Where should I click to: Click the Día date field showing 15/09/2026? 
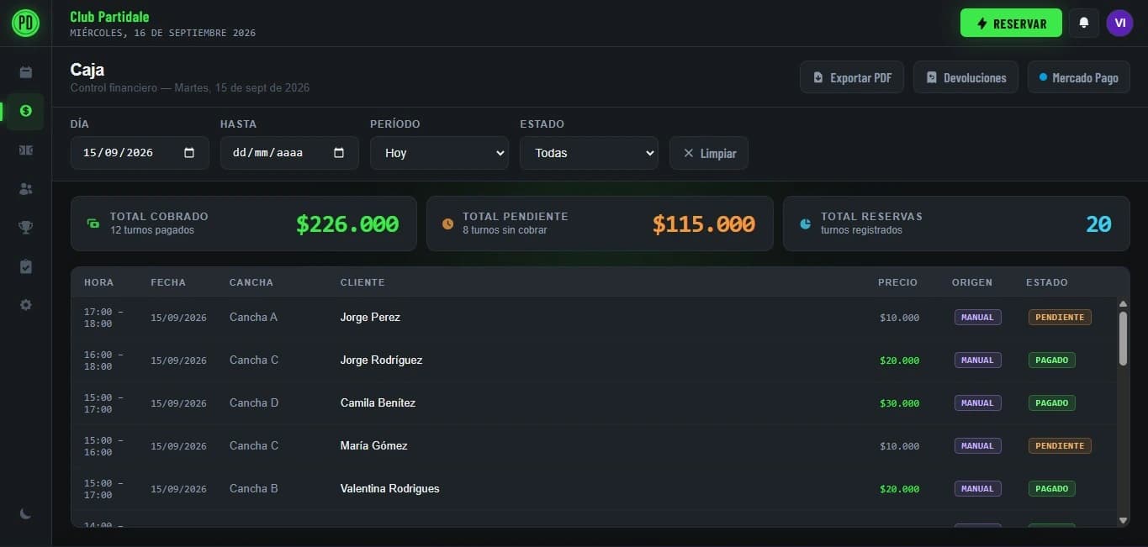point(140,153)
